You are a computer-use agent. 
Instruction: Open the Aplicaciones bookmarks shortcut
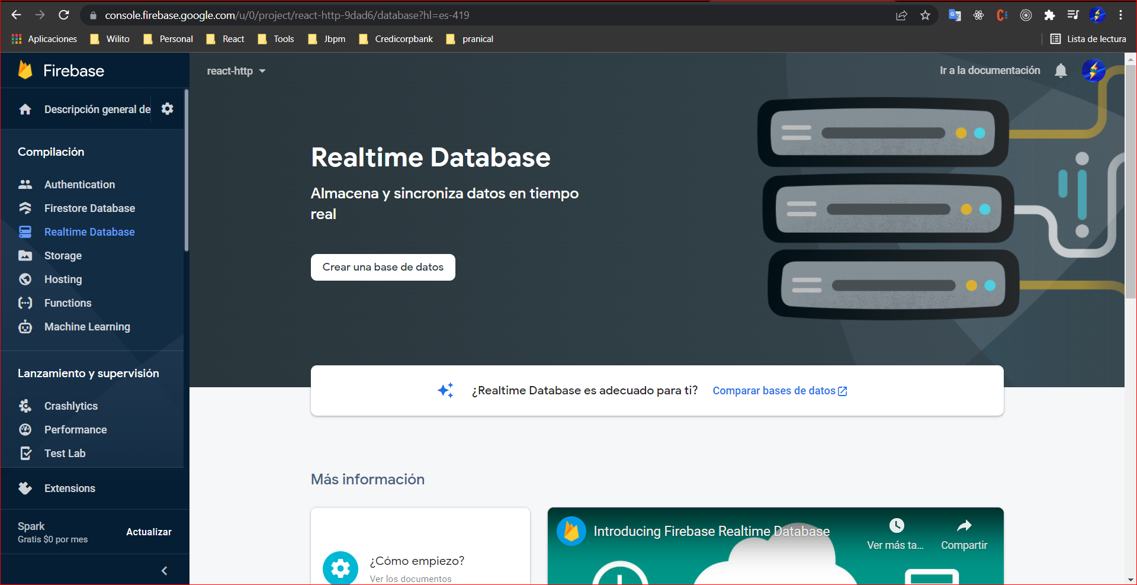point(44,39)
